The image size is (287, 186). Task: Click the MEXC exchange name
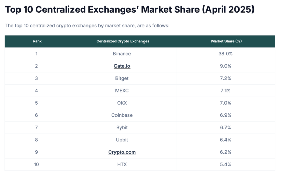click(x=122, y=91)
